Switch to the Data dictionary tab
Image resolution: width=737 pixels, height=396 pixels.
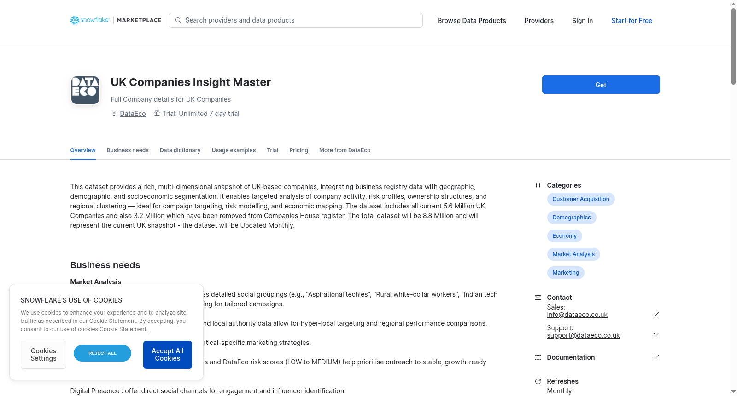[x=180, y=150]
